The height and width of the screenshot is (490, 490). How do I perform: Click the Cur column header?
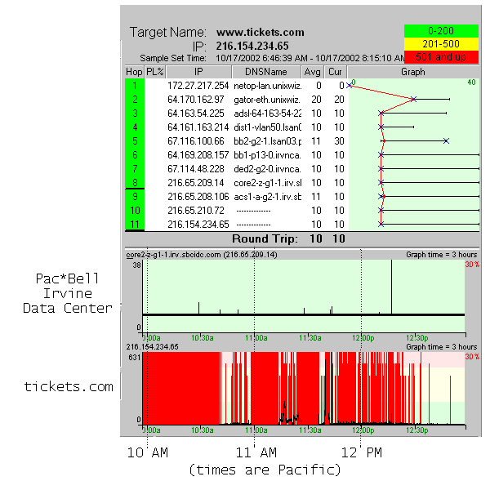(335, 72)
